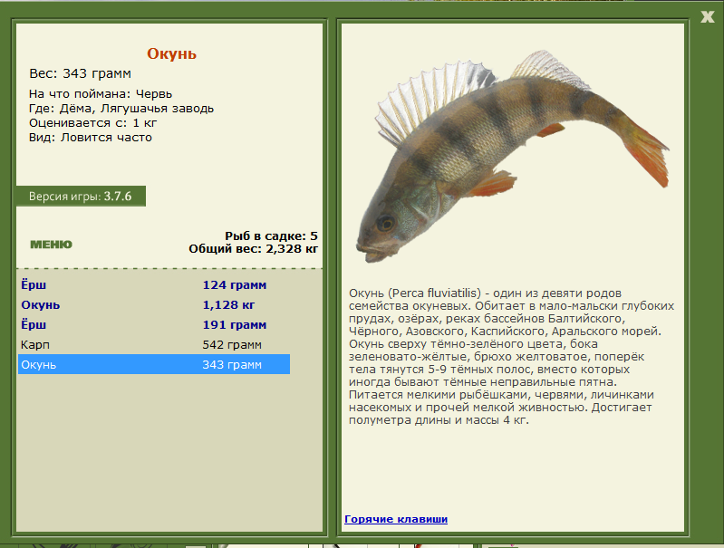The image size is (724, 548).
Task: Select the first Ёрш 124 грамм entry
Action: pyautogui.click(x=33, y=284)
